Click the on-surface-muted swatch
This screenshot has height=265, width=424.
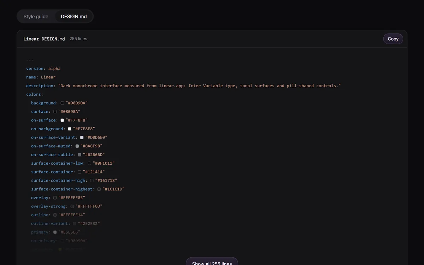pos(77,146)
